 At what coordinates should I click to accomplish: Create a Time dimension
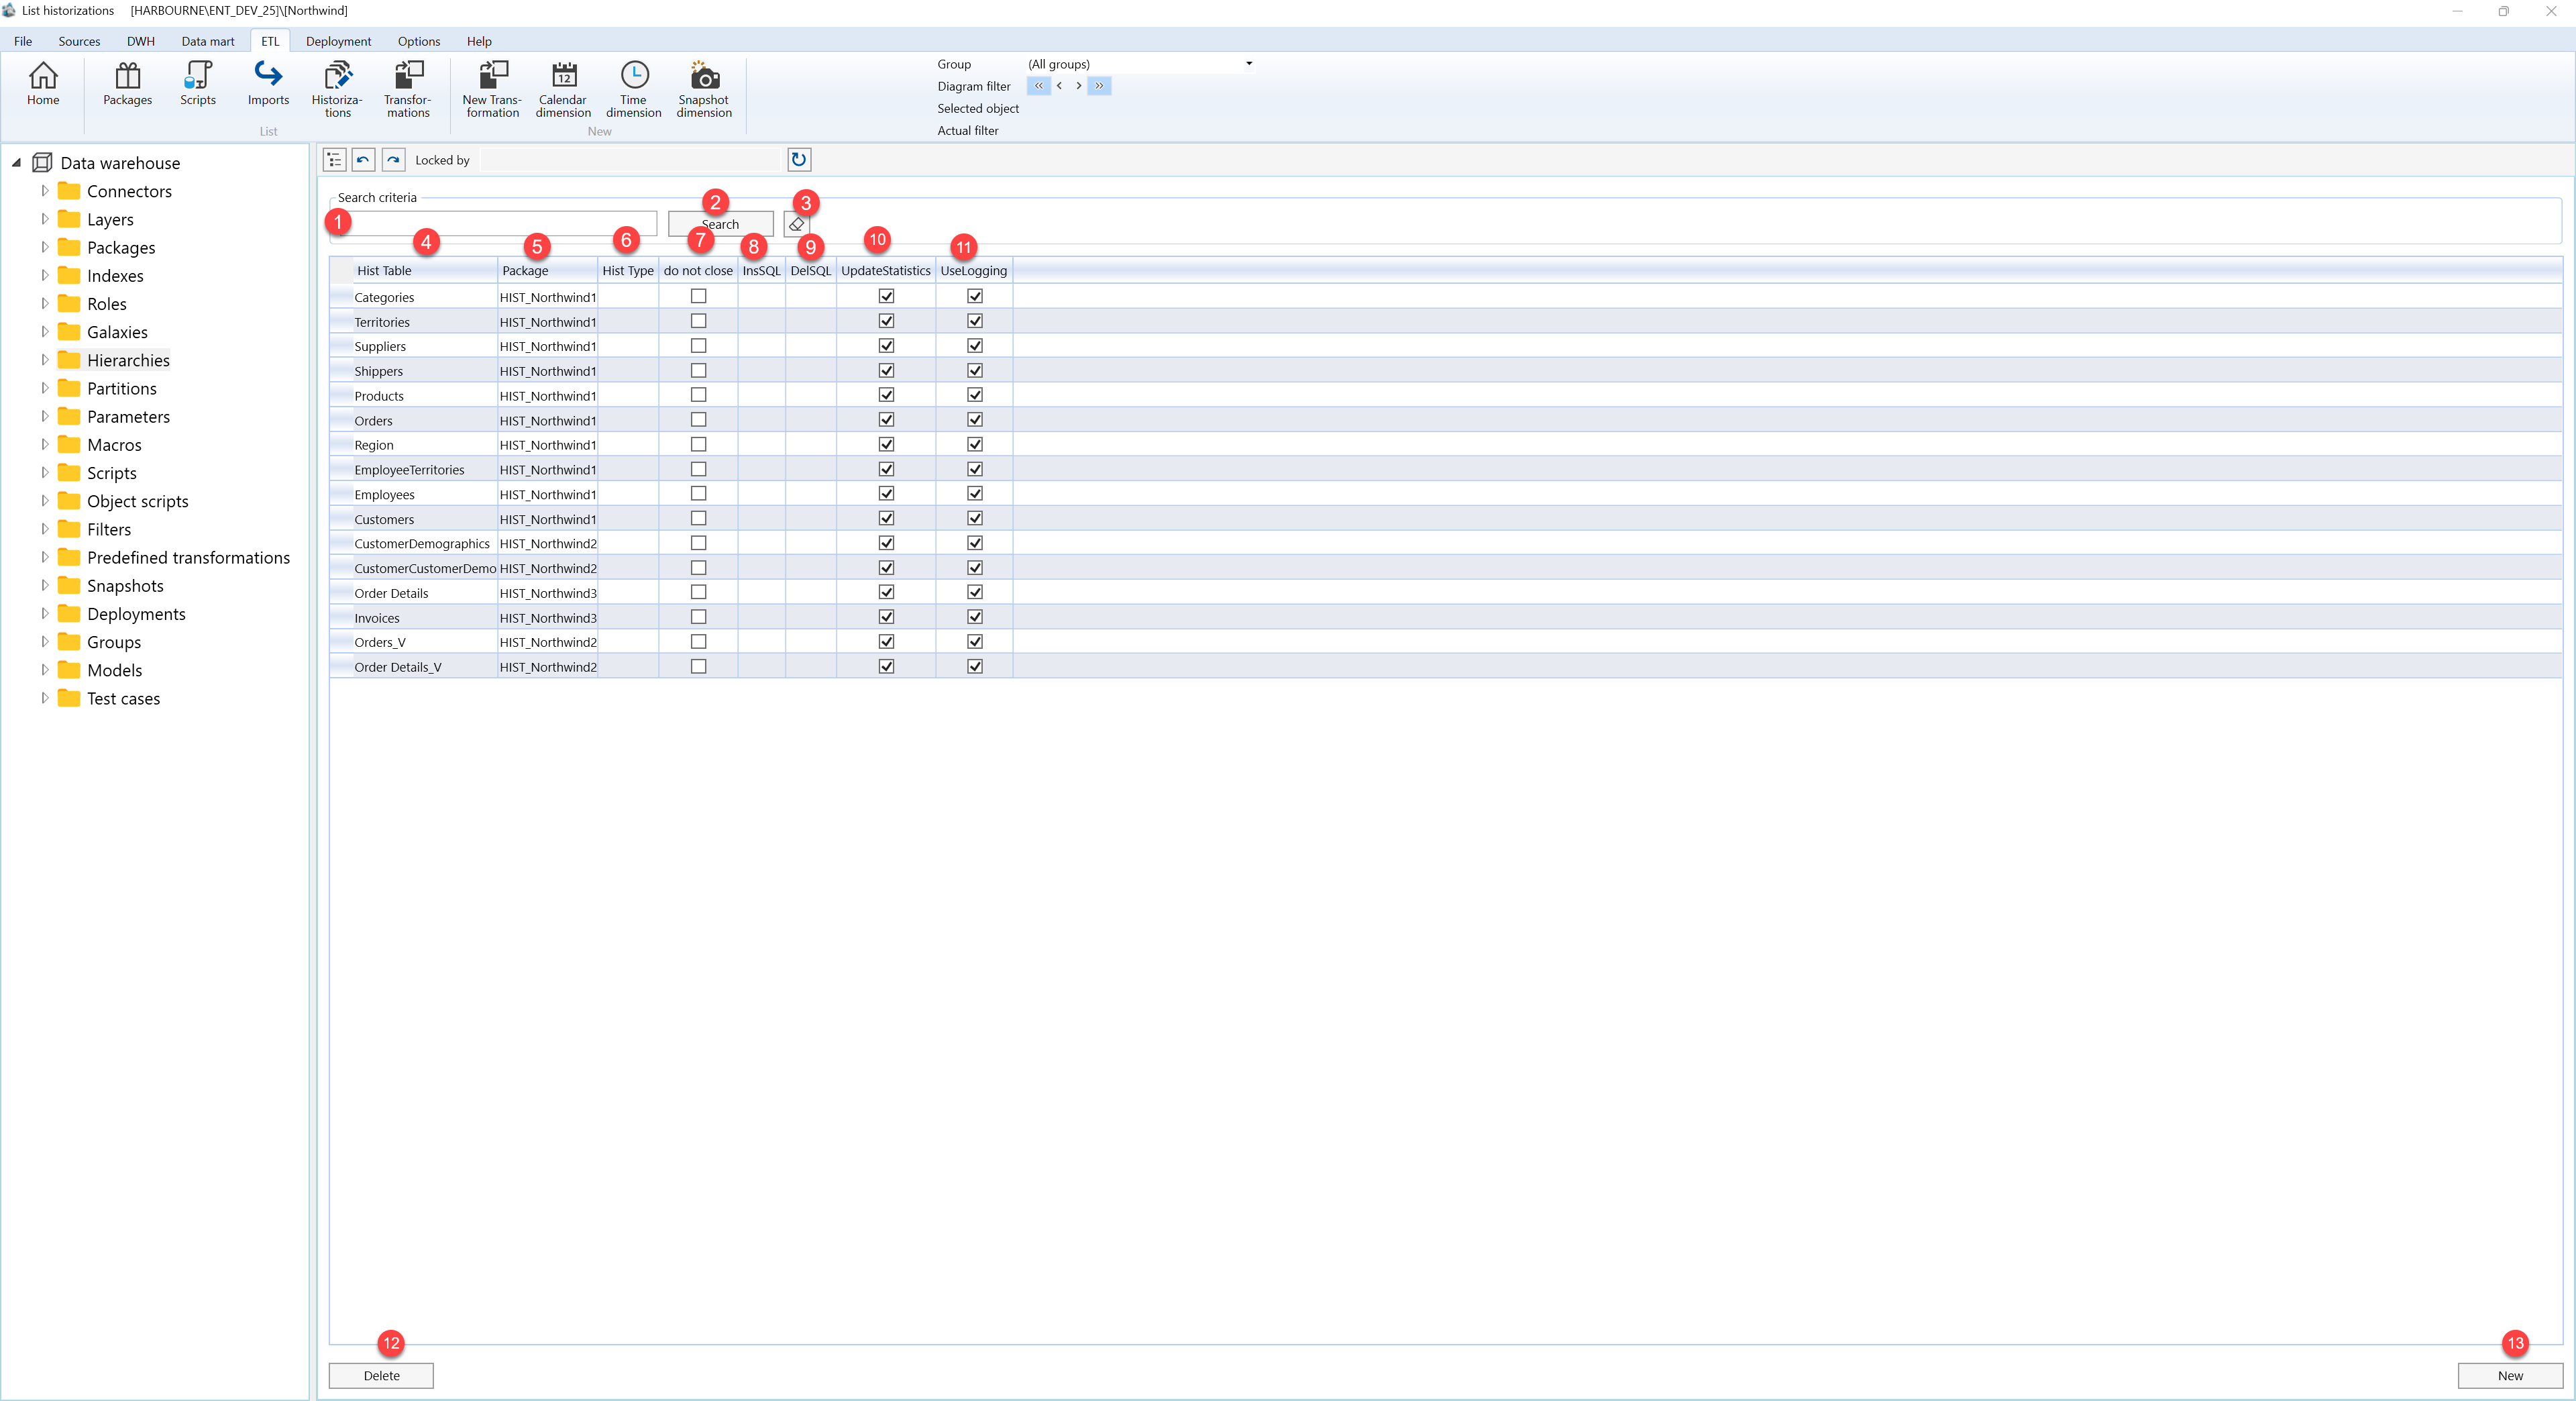(634, 90)
